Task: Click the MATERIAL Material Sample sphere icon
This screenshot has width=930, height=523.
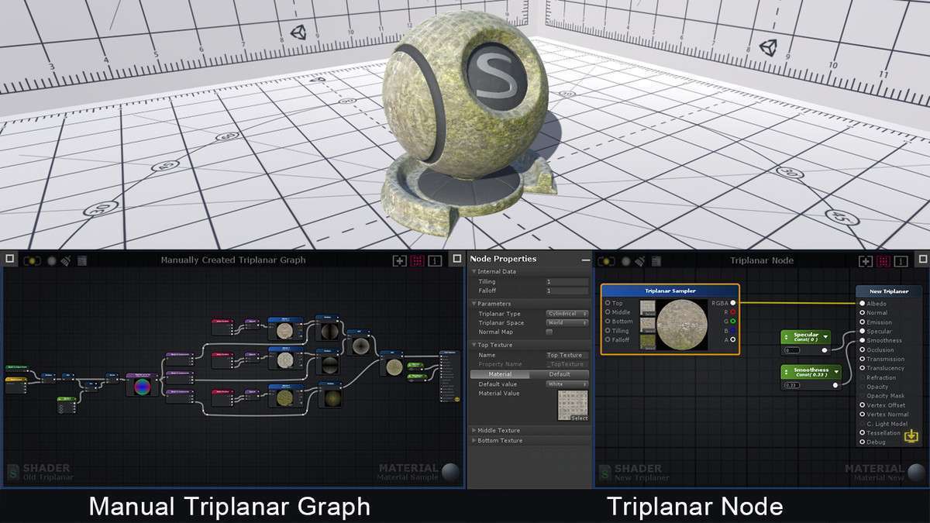Action: tap(449, 472)
